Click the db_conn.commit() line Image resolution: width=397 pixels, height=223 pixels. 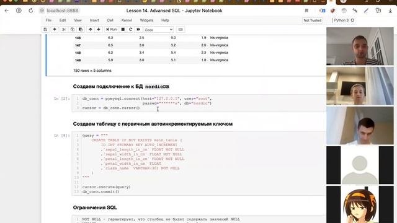(100, 191)
